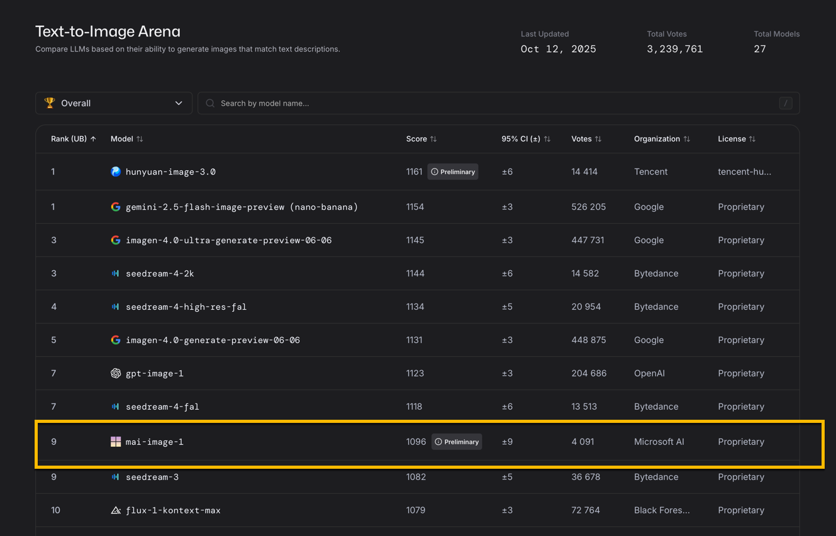Click the Bytedance icon beside seedream-4-2k
836x536 pixels.
[x=116, y=273]
